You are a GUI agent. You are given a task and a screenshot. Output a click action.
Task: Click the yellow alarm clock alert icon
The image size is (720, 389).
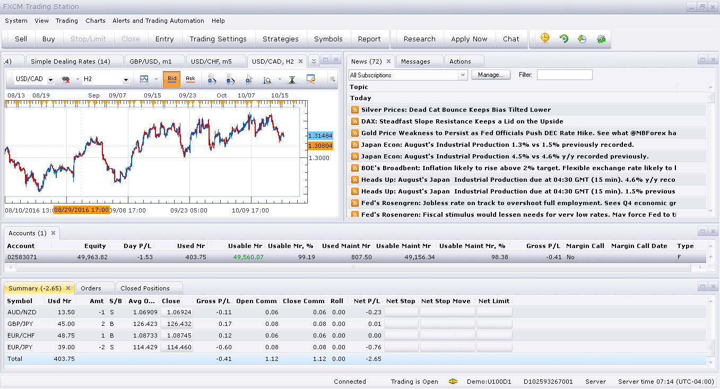545,39
